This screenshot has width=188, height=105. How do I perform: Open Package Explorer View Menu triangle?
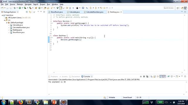(x=38, y=12)
